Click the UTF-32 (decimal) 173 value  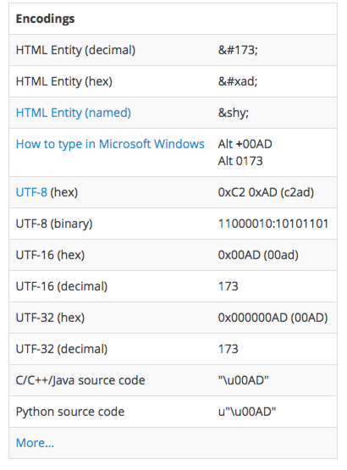pyautogui.click(x=229, y=349)
